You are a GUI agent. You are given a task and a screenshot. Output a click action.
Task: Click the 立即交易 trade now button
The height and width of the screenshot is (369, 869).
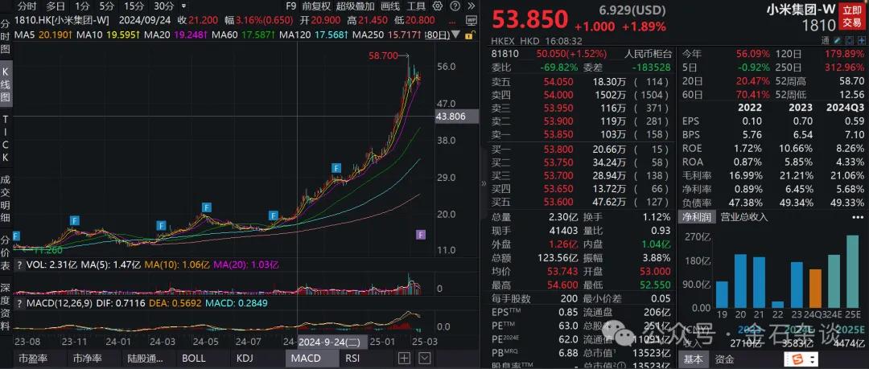852,17
